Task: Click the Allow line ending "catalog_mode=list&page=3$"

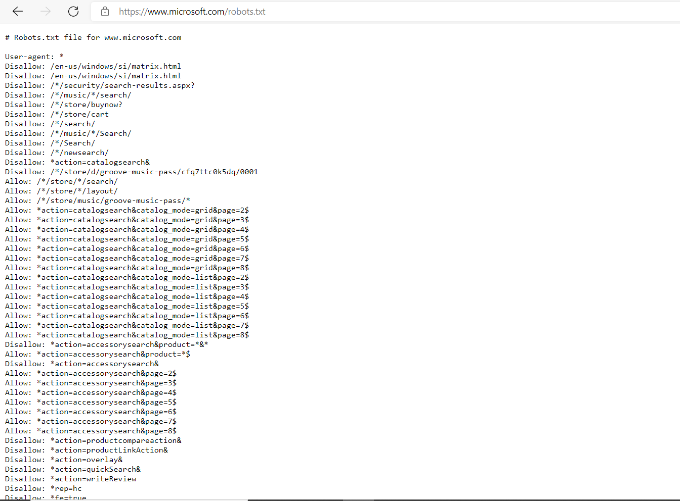Action: coord(127,287)
